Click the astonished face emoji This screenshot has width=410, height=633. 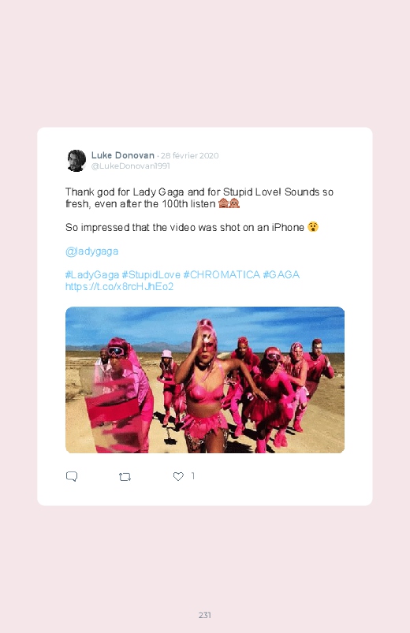[313, 227]
